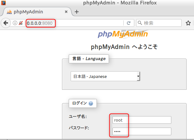This screenshot has width=194, height=140.
Task: Click the Firefox icon in title bar
Action: 4,3
